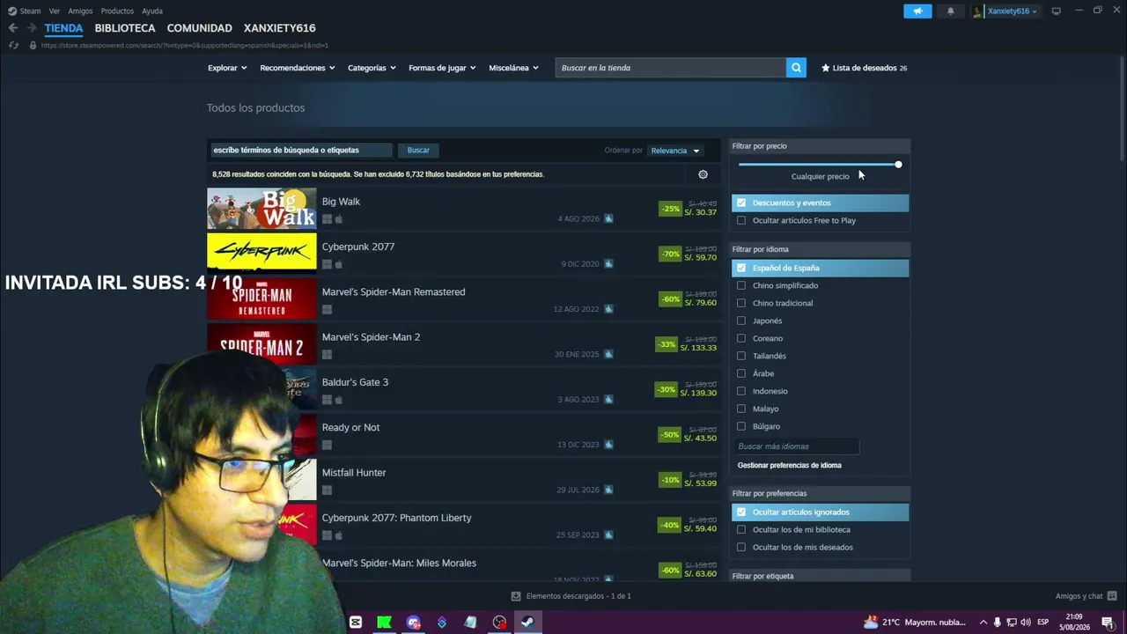Open the Amigos menu

[80, 11]
